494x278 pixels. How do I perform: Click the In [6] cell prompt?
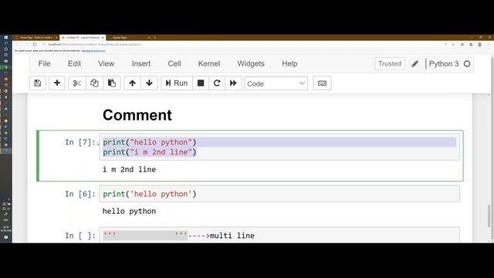tap(80, 194)
